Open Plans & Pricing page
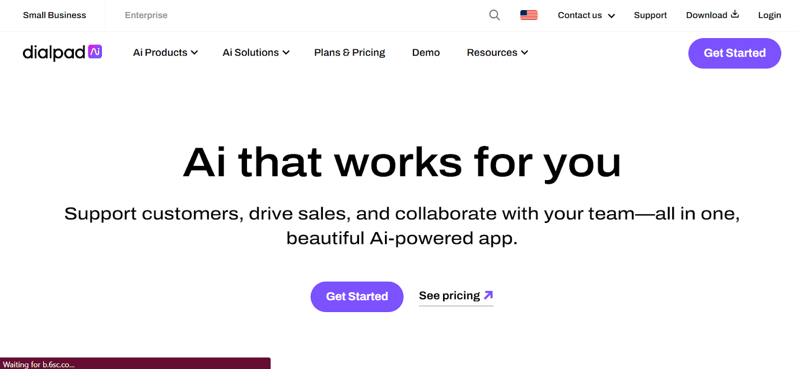The width and height of the screenshot is (798, 369). click(349, 52)
